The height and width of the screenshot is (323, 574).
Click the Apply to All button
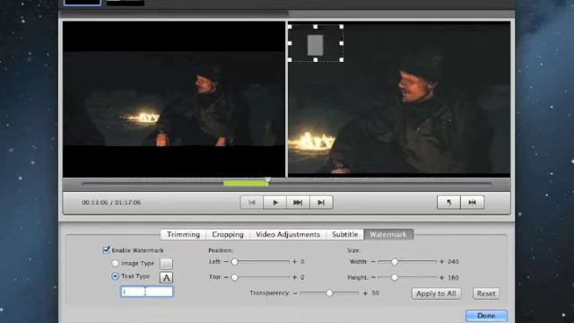pyautogui.click(x=436, y=293)
